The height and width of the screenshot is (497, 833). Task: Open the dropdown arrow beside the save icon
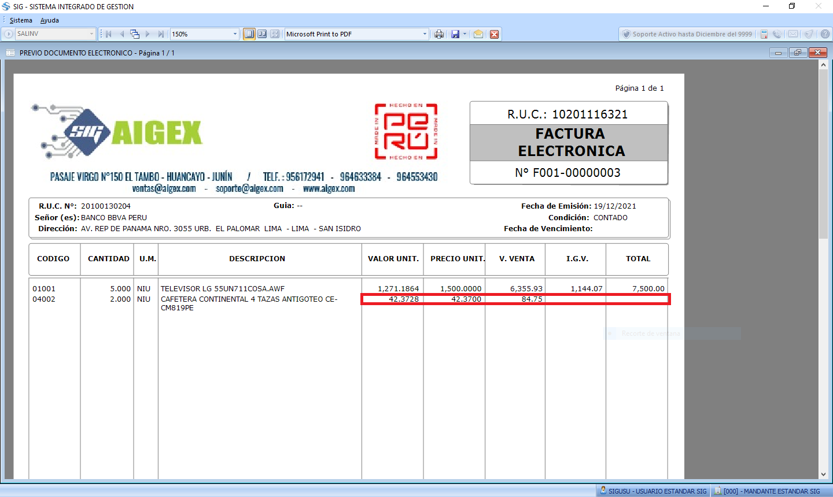click(465, 34)
